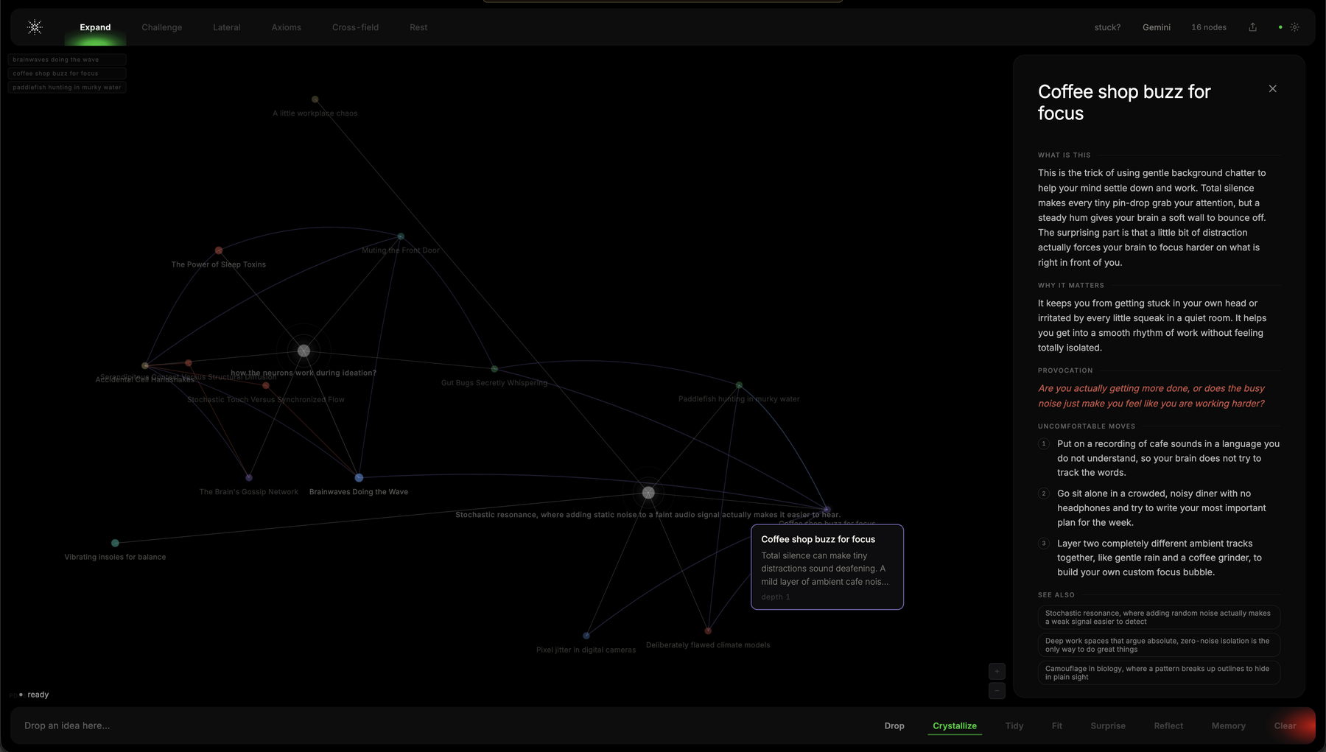Open the Lateral tab
The height and width of the screenshot is (752, 1326).
tap(227, 27)
